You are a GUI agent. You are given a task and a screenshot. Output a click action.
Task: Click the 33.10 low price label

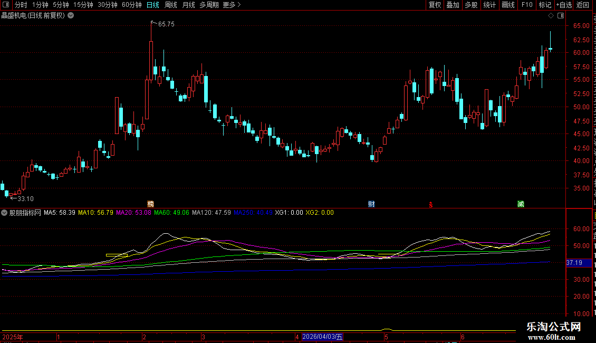pos(25,199)
